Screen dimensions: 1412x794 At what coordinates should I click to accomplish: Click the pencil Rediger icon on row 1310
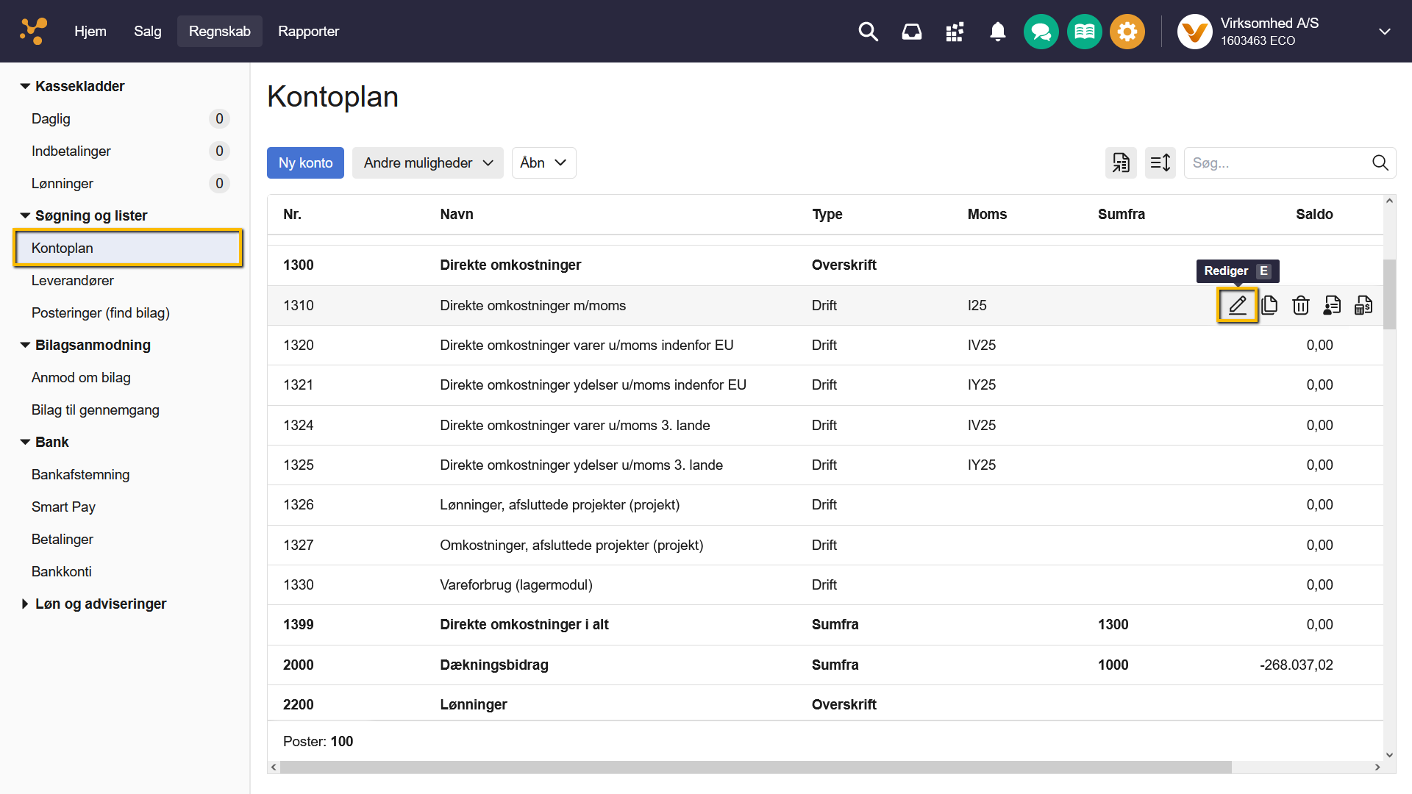pyautogui.click(x=1238, y=305)
